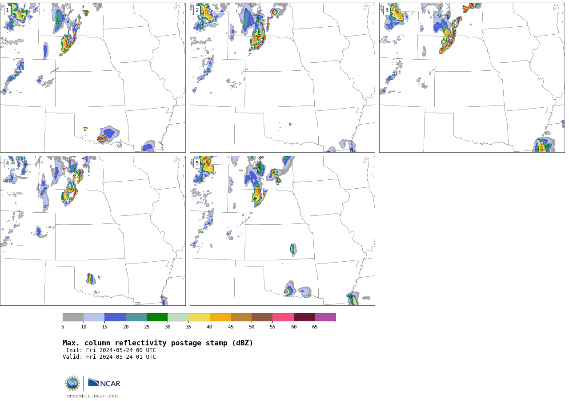Screen dimensions: 569x401
Task: Click the teal 20-25 dBZ swatch
Action: click(x=136, y=317)
